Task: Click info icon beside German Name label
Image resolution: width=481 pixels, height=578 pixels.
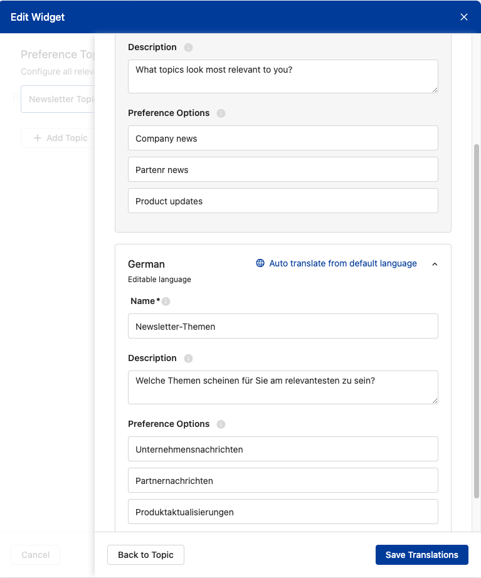Action: point(166,302)
